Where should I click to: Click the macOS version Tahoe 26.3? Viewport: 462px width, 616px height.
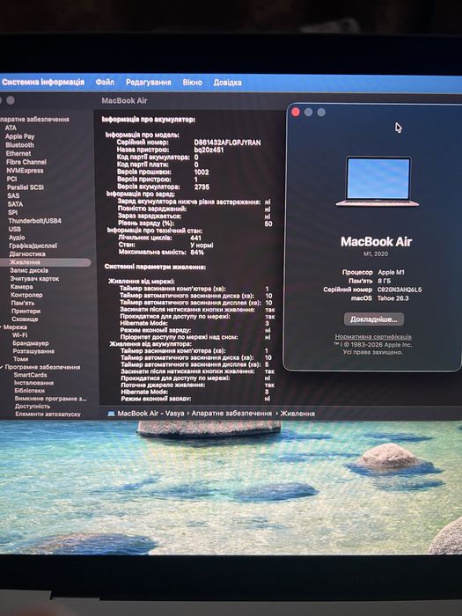coord(393,298)
